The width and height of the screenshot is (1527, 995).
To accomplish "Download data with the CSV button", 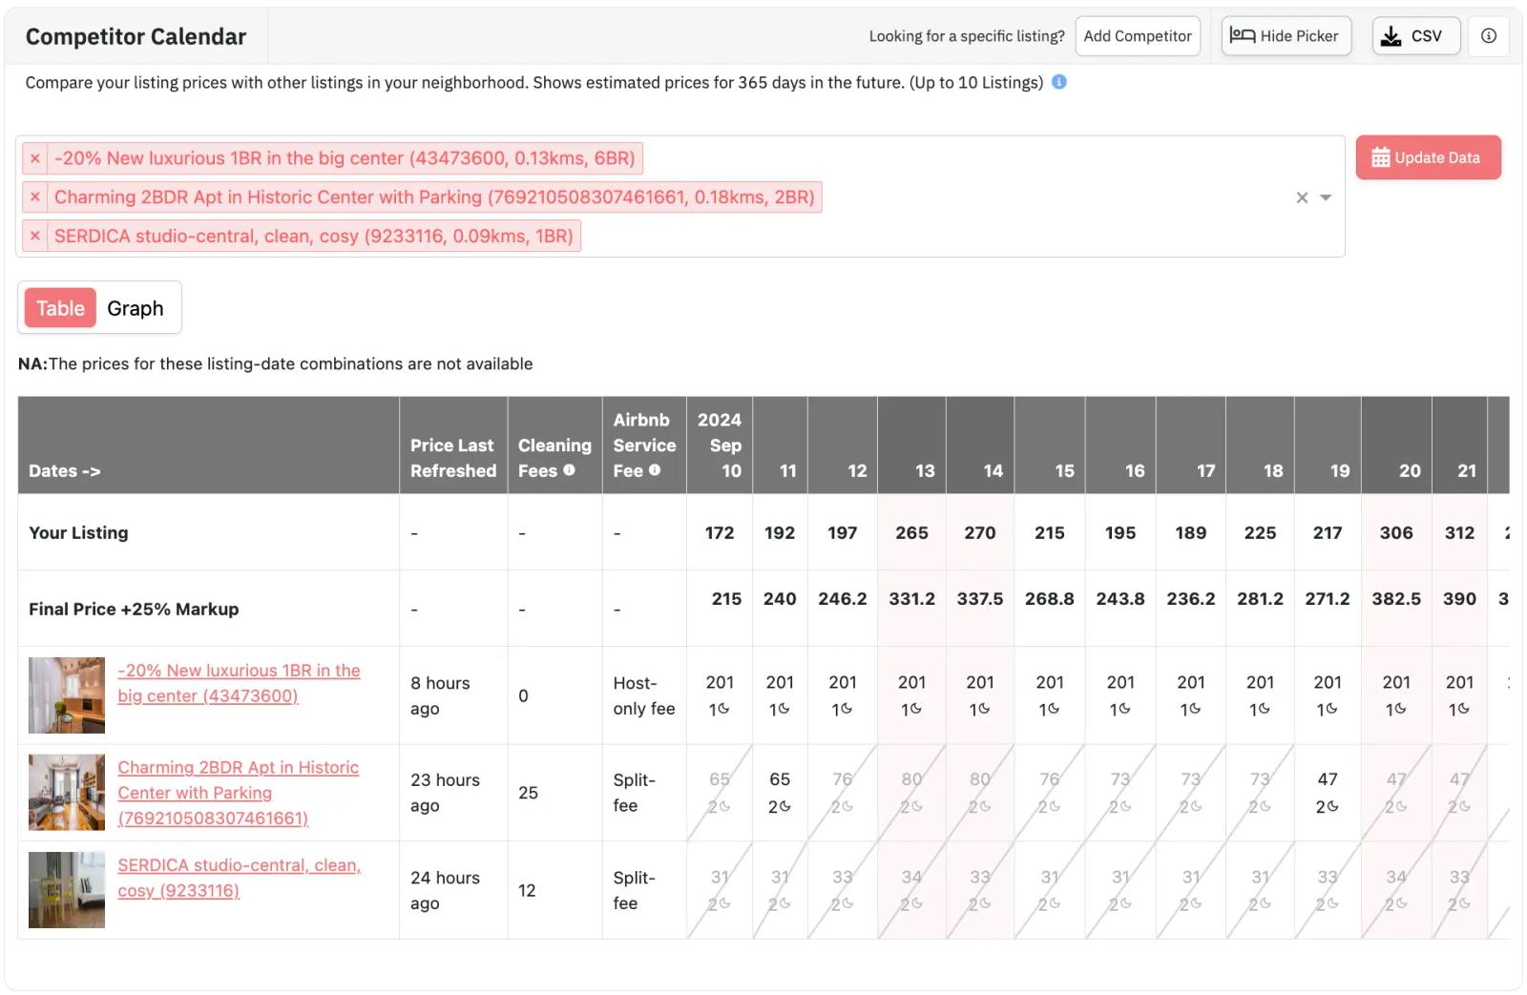I will point(1416,36).
